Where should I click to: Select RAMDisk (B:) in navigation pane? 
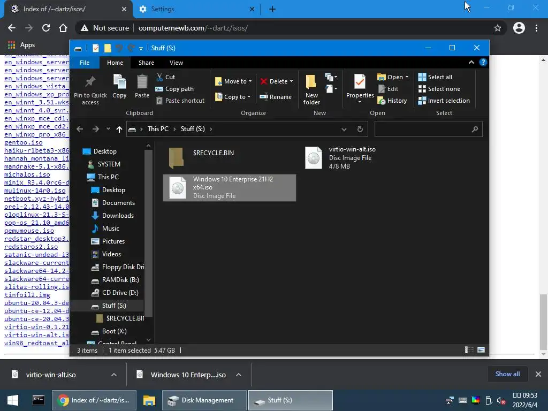pos(120,280)
